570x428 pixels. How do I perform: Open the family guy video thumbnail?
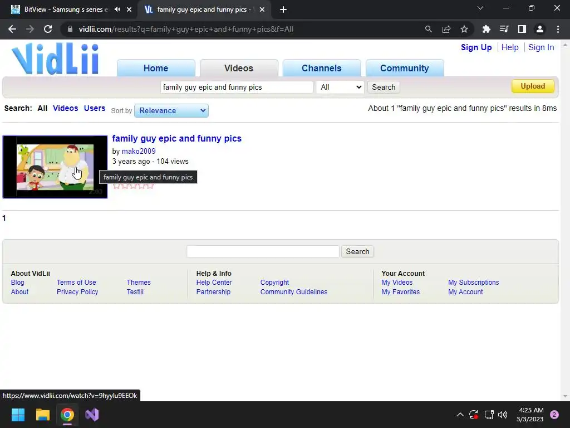[x=55, y=167]
